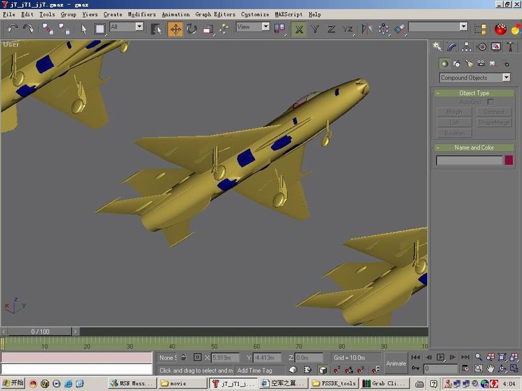Activate the Select and Manipulate tool

point(224,29)
